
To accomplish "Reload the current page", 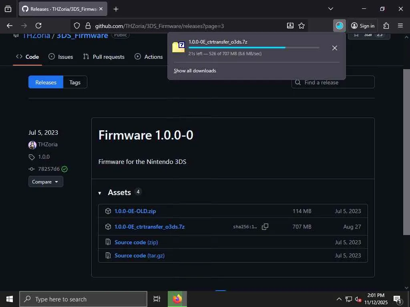I will 38,26.
